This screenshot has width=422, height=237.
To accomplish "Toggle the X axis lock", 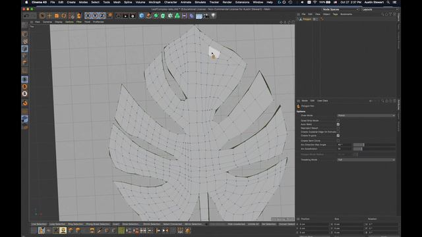I will pyautogui.click(x=88, y=16).
